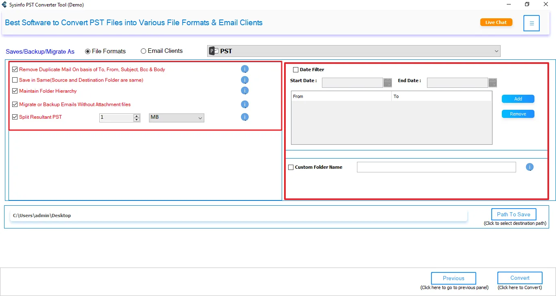Viewport: 556px width, 296px height.
Task: Open the Start Date calendar picker
Action: [x=387, y=83]
